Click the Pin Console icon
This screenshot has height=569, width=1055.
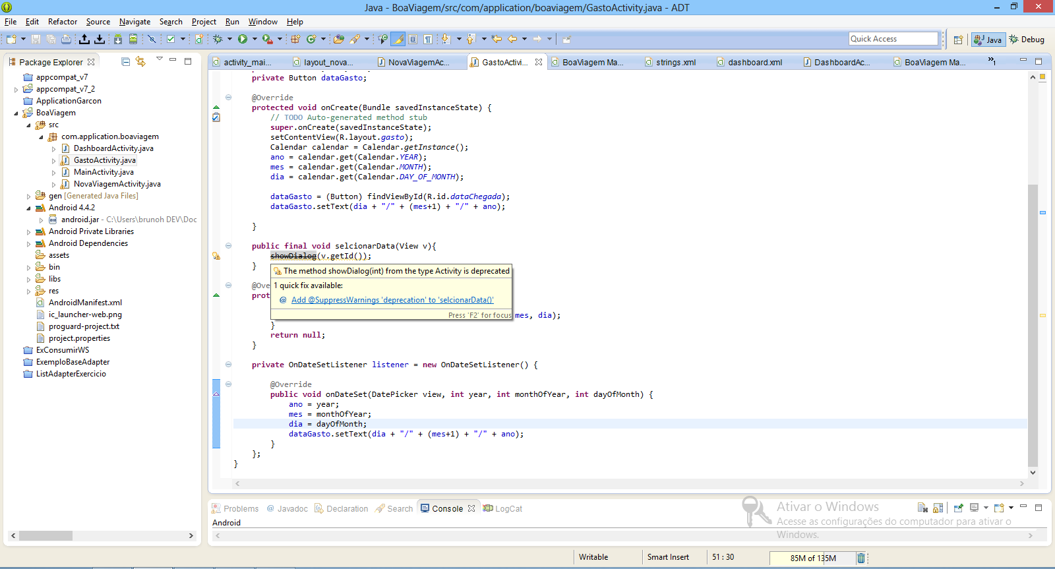[959, 508]
